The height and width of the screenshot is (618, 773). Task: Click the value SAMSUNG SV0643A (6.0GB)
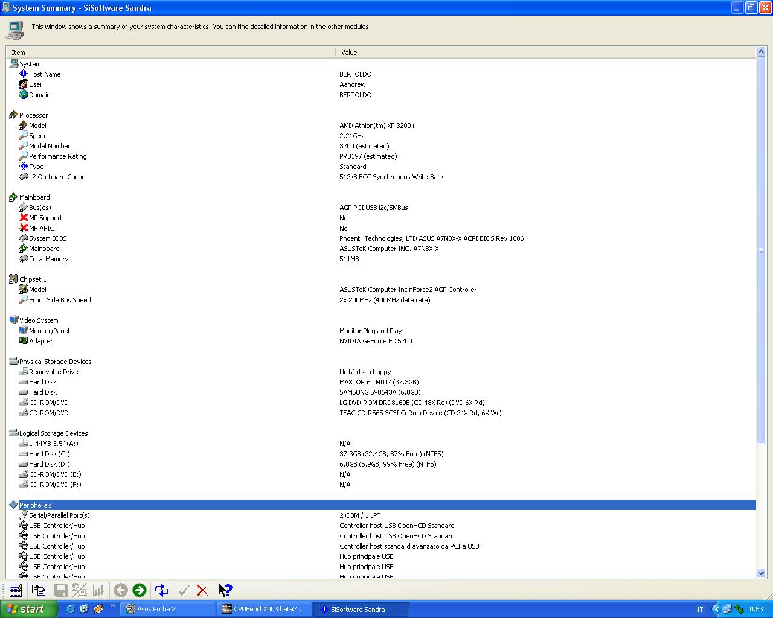[x=380, y=392]
